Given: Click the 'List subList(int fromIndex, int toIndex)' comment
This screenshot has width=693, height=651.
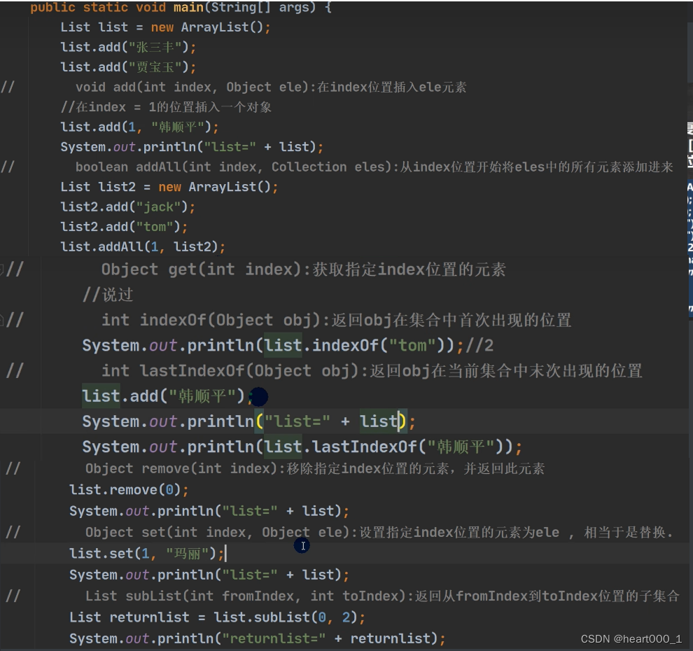Looking at the screenshot, I should [x=382, y=596].
